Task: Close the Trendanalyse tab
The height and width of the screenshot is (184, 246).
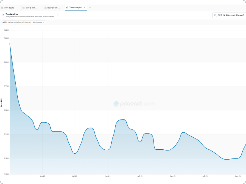Action: point(84,7)
